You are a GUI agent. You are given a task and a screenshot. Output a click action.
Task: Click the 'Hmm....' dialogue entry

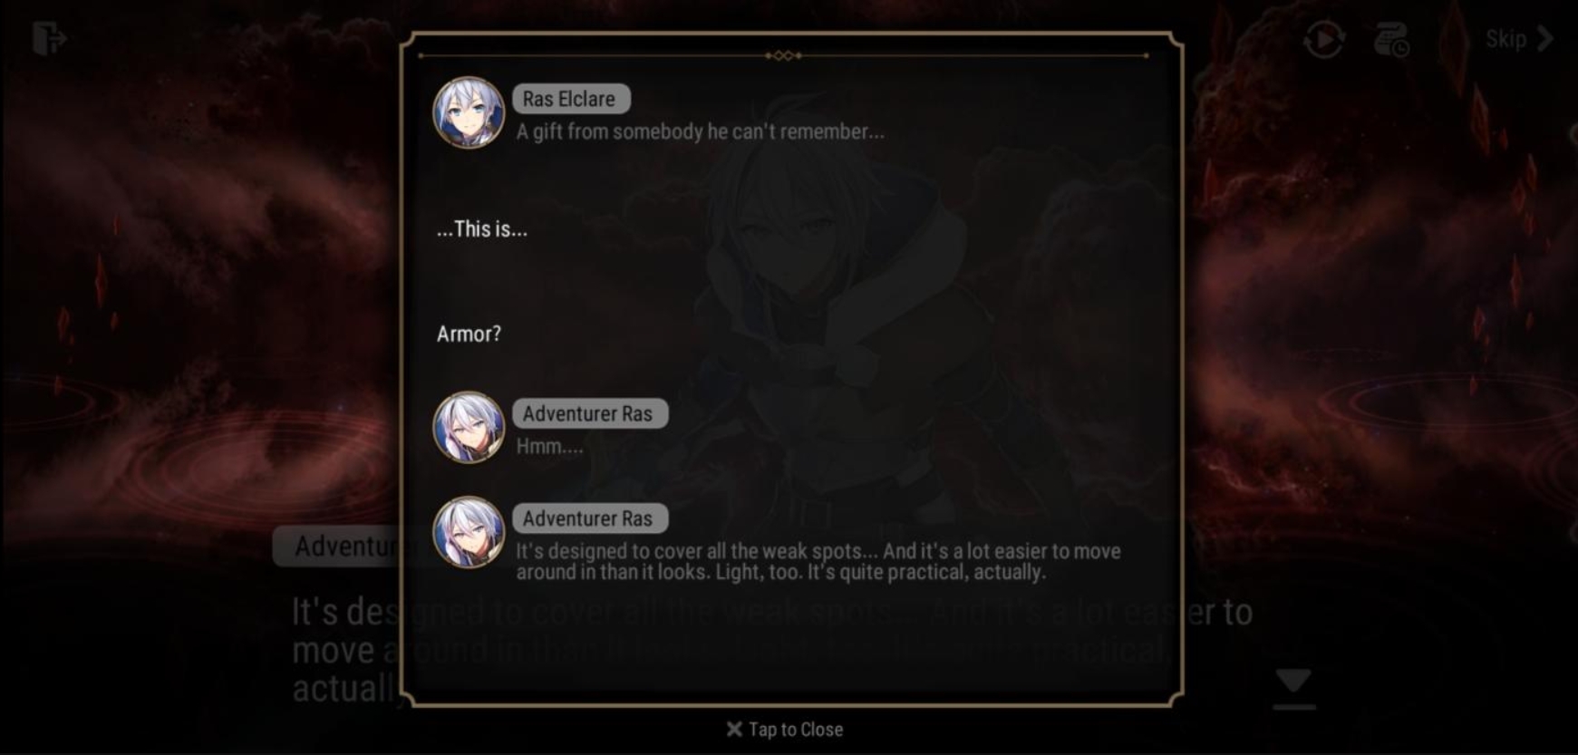[549, 446]
